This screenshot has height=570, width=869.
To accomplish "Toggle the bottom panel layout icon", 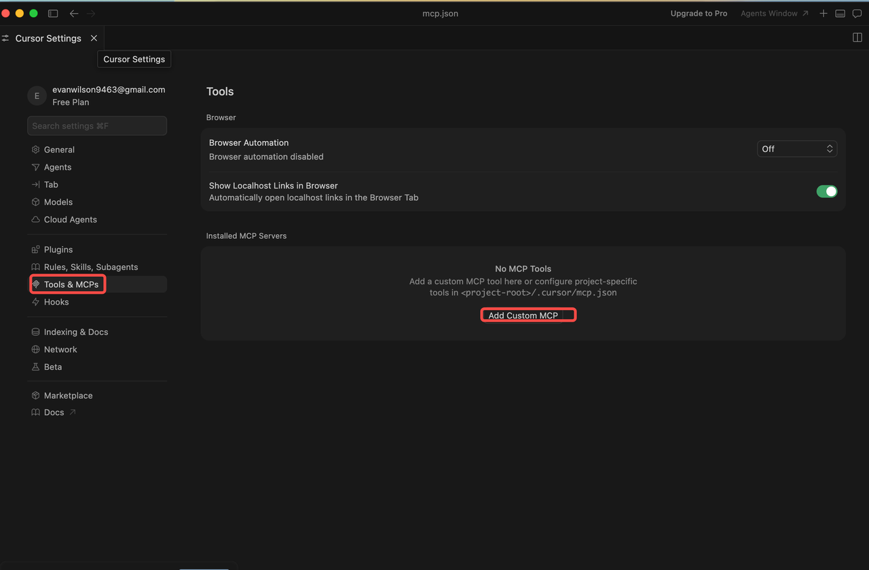I will coord(840,14).
